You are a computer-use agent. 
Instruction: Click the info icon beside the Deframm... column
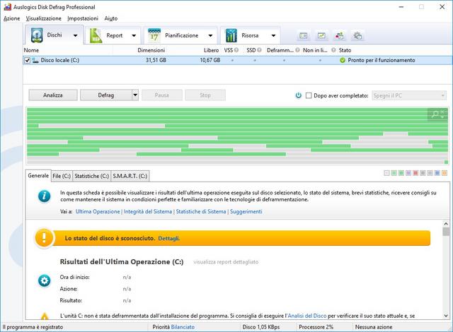pyautogui.click(x=297, y=50)
